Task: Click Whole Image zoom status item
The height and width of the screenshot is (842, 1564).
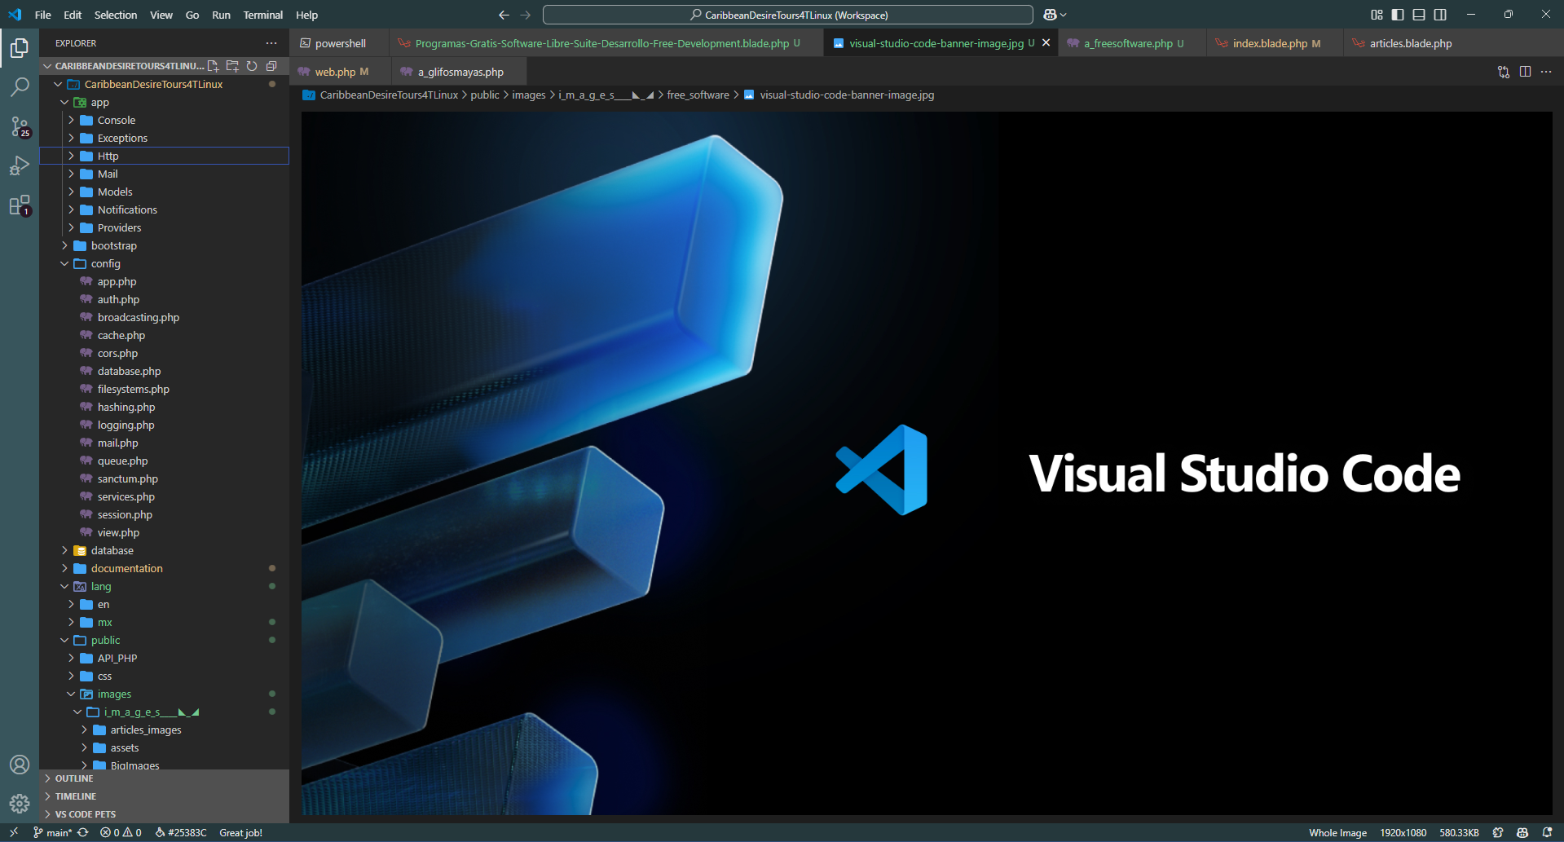Action: click(1337, 832)
